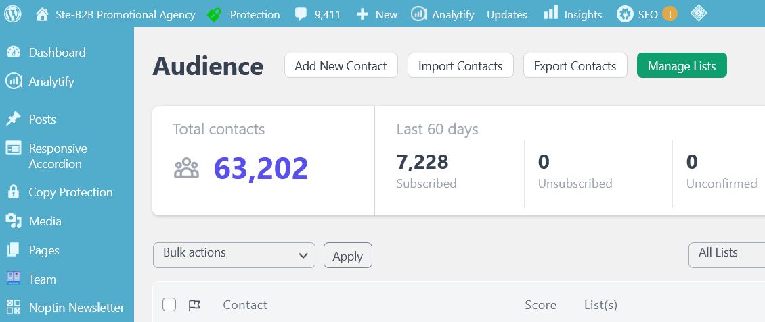Click the WordPress logo icon
The width and height of the screenshot is (765, 322).
(14, 14)
